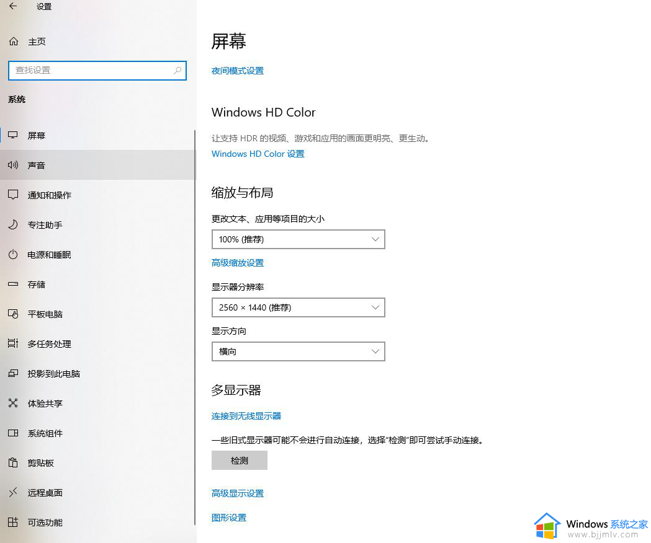Click the 高级缩放设置 link
The height and width of the screenshot is (543, 651).
238,263
